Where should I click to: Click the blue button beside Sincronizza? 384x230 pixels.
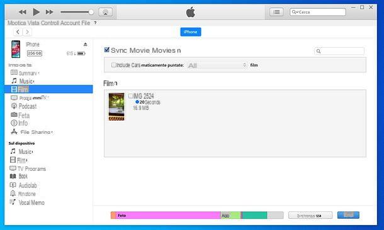pos(348,215)
